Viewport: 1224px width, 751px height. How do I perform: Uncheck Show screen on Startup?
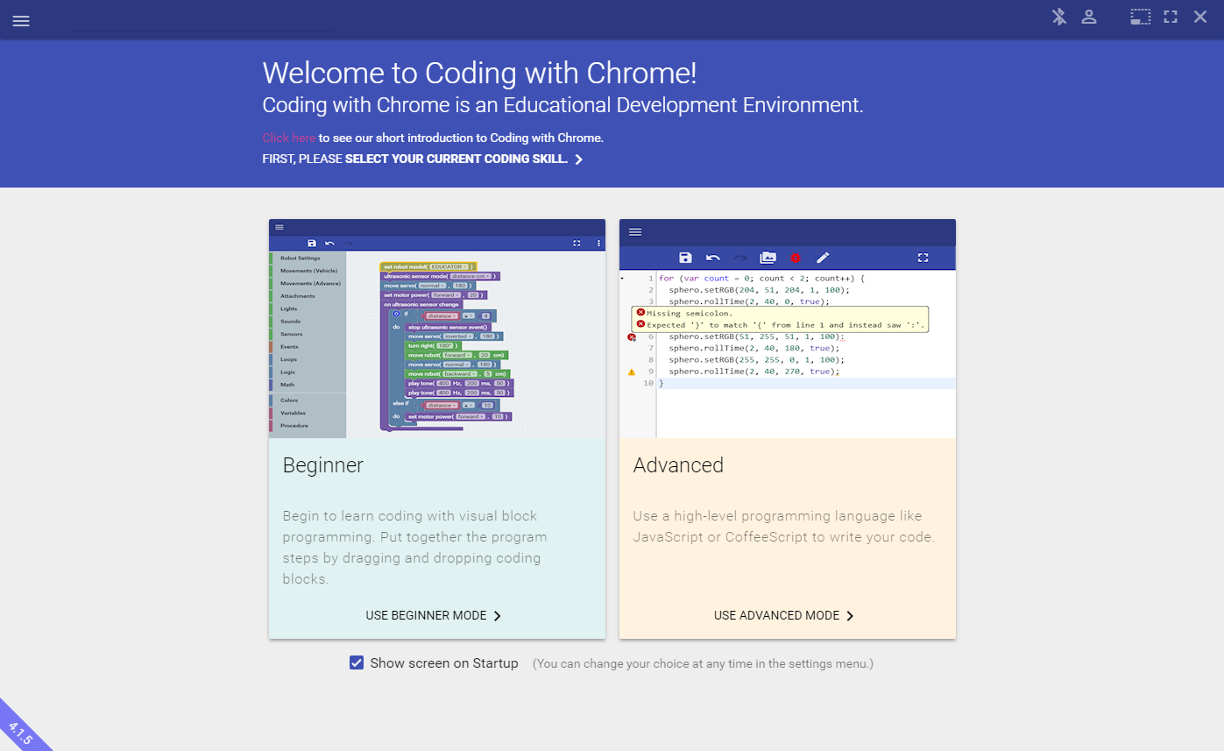pos(356,662)
